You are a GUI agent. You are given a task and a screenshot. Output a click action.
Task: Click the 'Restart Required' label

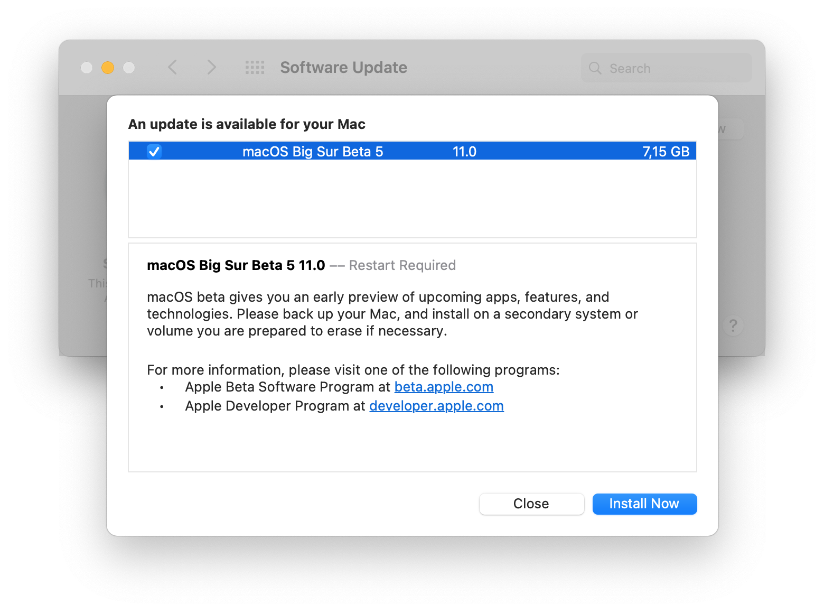point(402,265)
